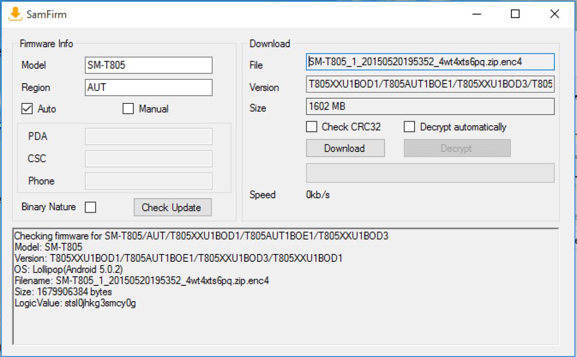
Task: Click the disabled CSC input field
Action: [148, 158]
